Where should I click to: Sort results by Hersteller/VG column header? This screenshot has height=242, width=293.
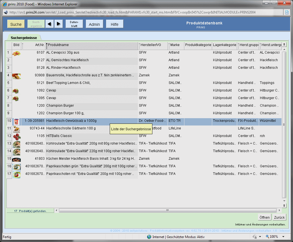click(x=152, y=45)
